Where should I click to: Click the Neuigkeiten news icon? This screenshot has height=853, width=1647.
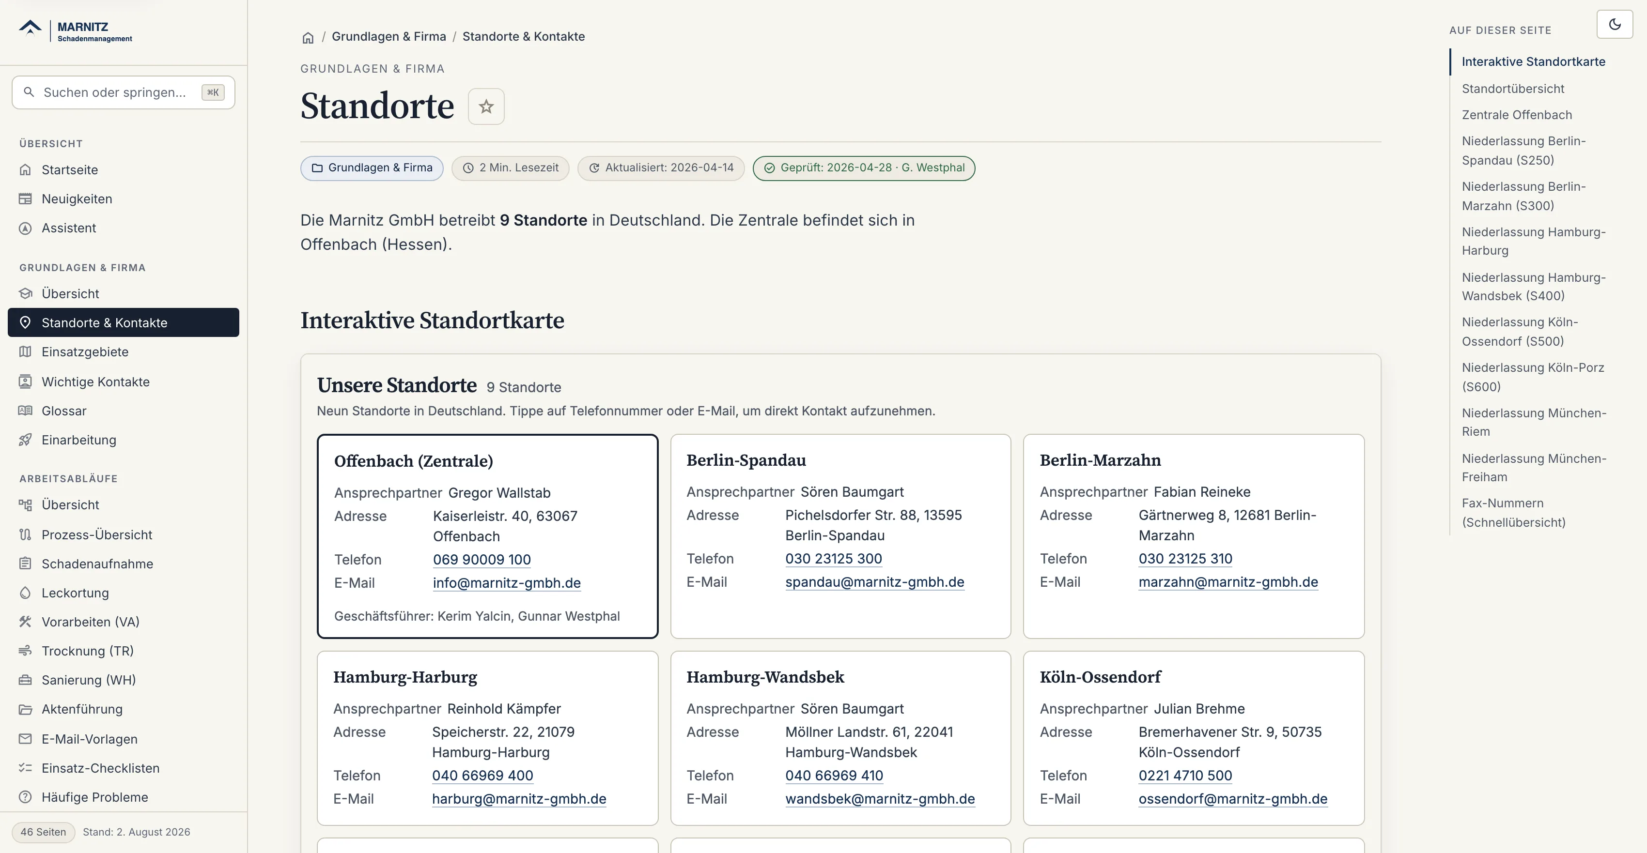tap(26, 198)
